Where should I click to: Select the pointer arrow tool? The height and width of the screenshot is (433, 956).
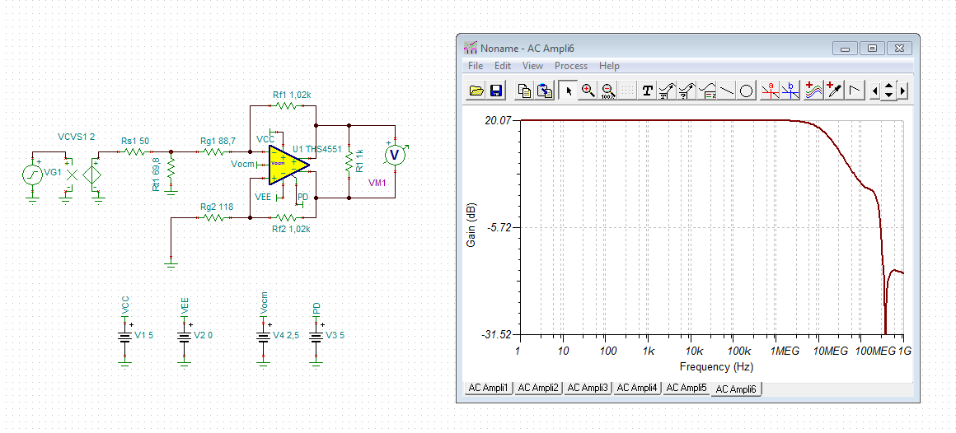pyautogui.click(x=568, y=91)
